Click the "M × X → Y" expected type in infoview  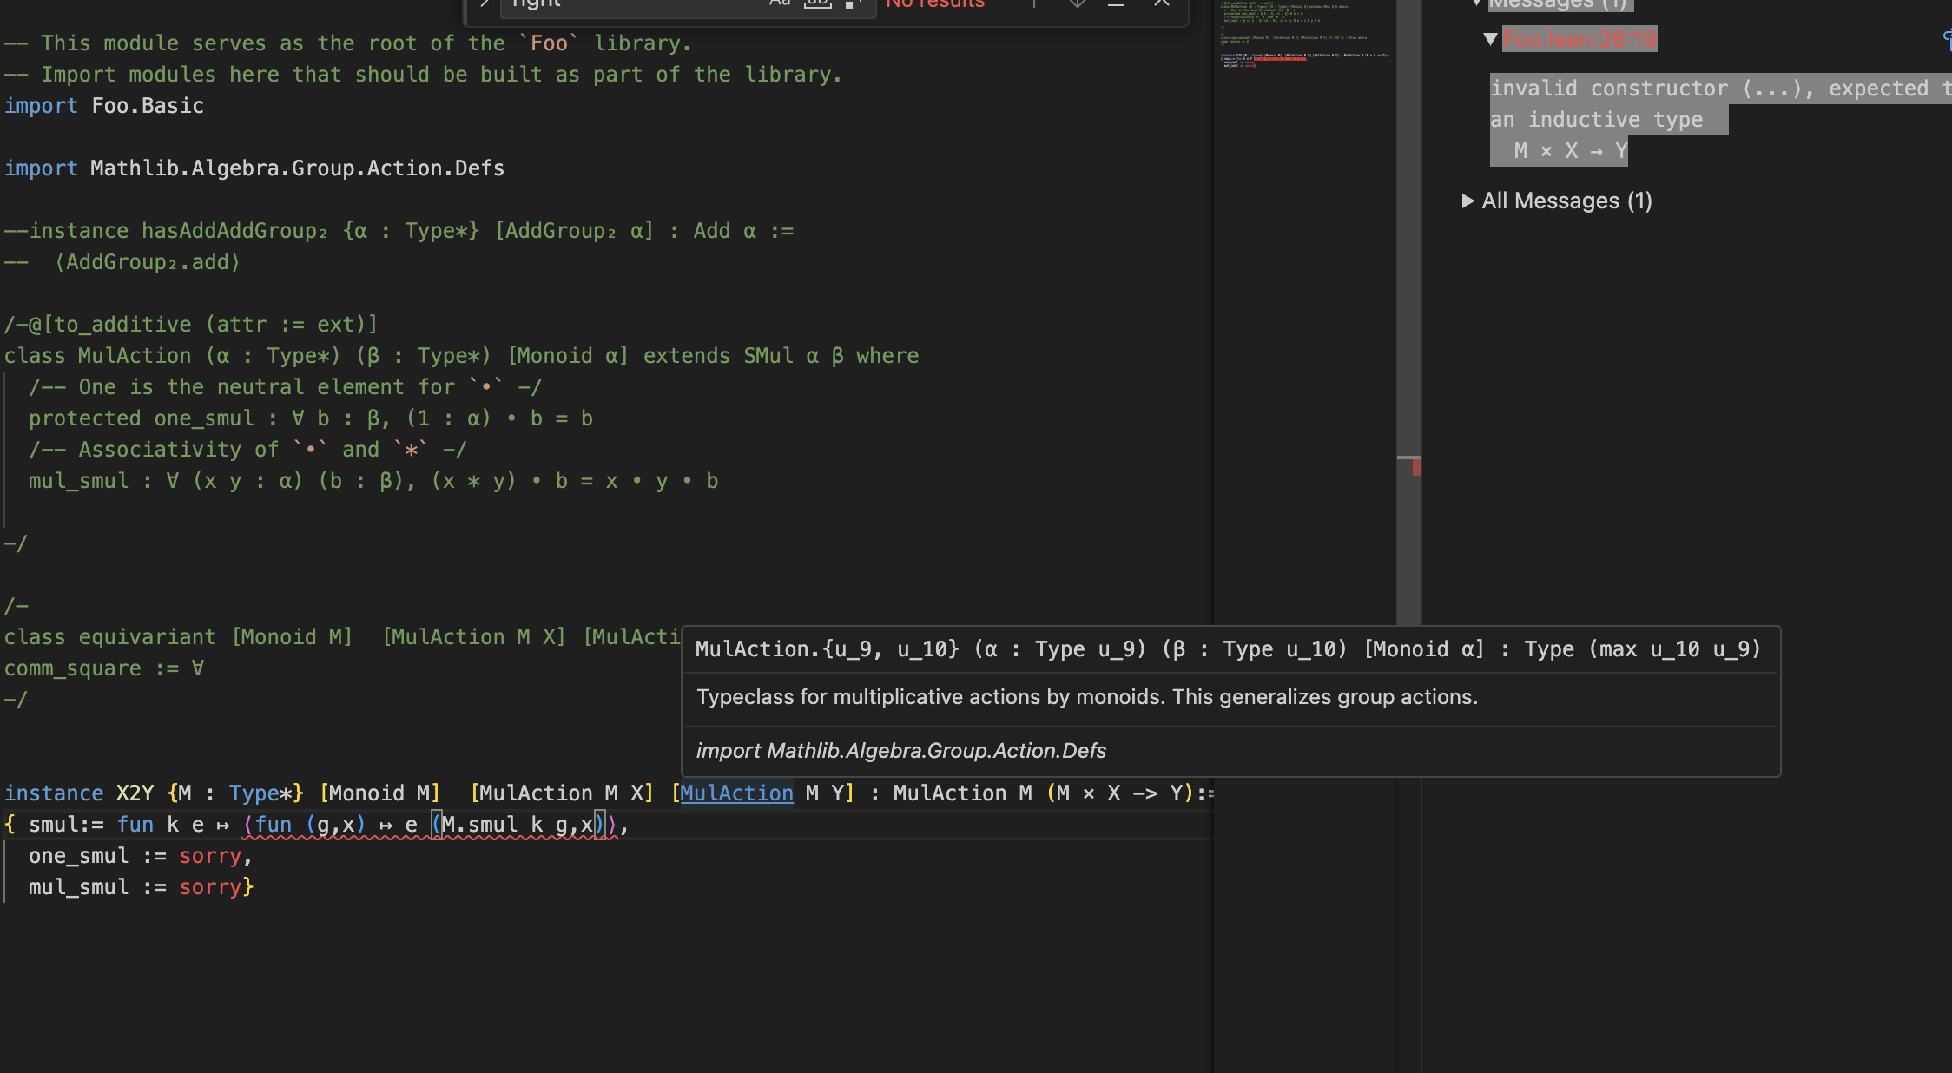point(1570,151)
